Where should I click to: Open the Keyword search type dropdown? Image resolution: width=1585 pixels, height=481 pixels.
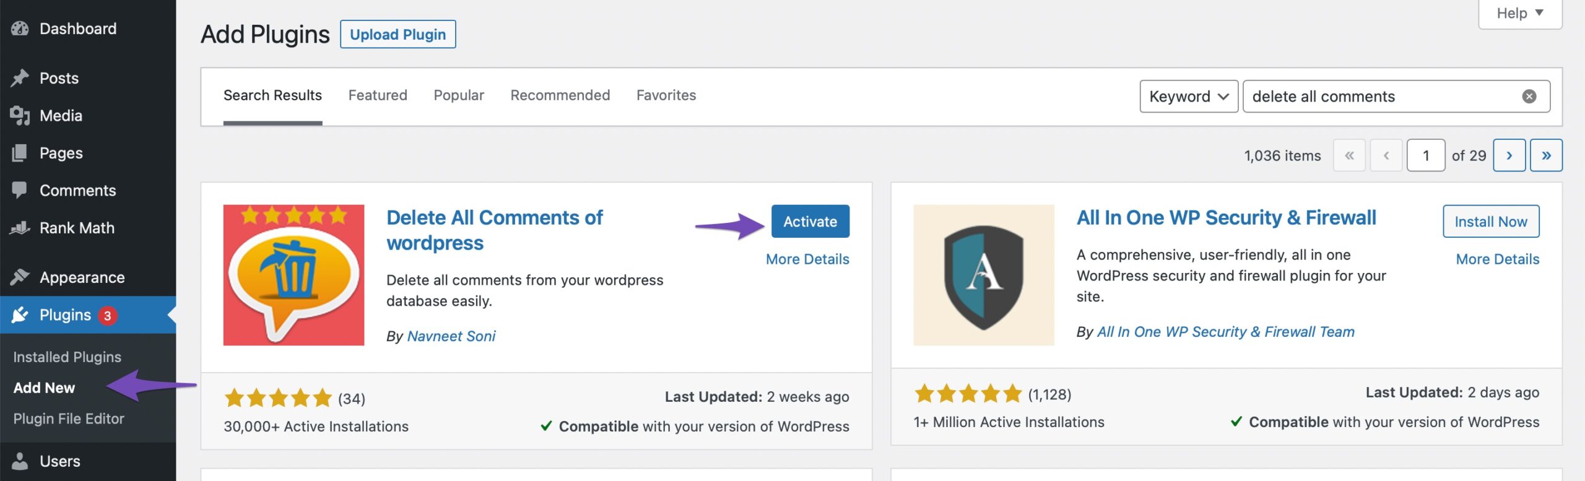tap(1189, 97)
